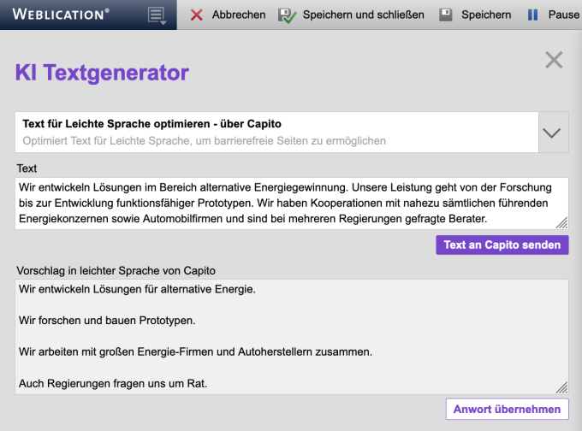The image size is (582, 431).
Task: Click the Speichern und schließen disk icon
Action: [x=287, y=15]
